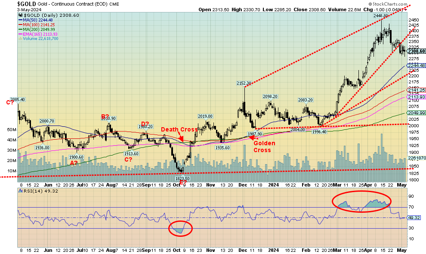
Task: Click the candlestick icon beside $GOLD (Daily)
Action: (20, 14)
